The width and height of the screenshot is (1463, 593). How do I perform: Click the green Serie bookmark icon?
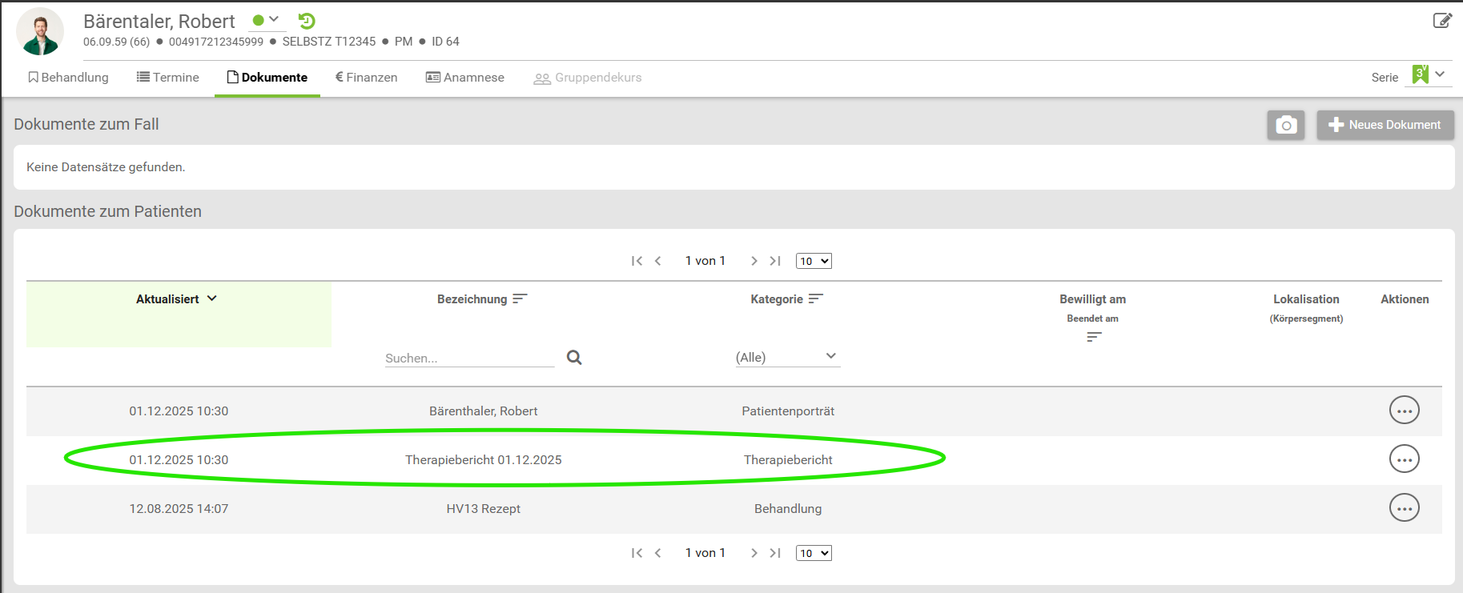tap(1420, 75)
